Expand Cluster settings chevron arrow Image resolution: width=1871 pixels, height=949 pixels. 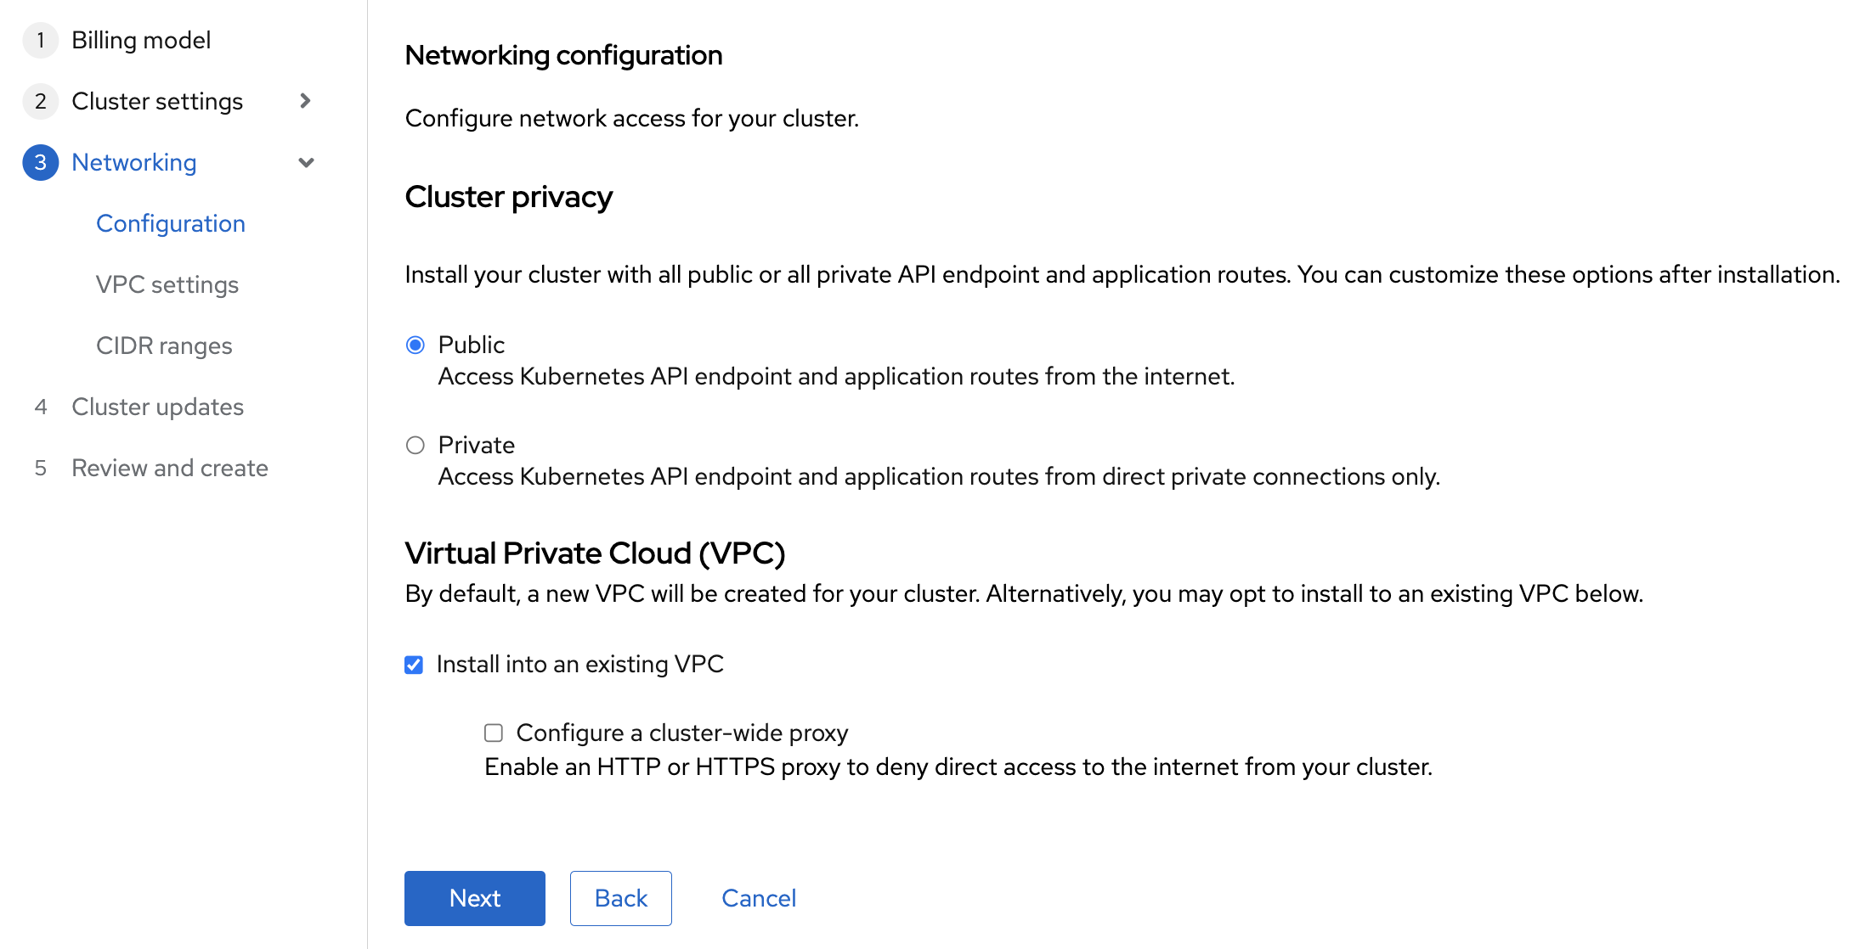pos(306,101)
